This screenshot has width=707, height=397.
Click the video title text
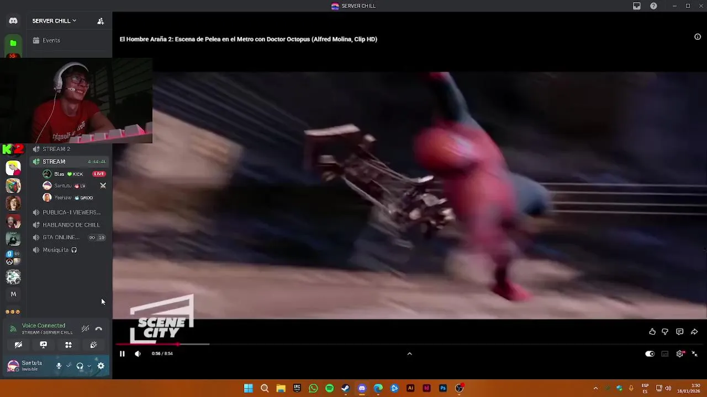point(249,39)
